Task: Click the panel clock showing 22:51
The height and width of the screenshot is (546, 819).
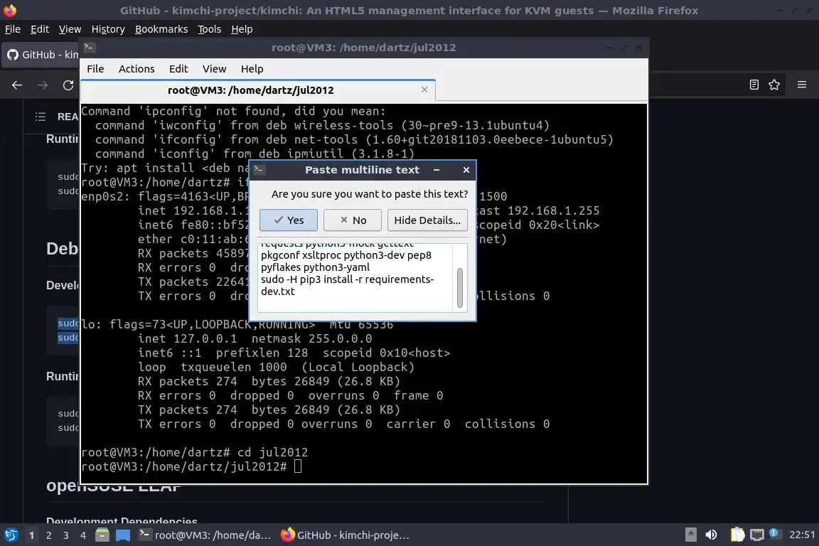Action: (x=802, y=535)
